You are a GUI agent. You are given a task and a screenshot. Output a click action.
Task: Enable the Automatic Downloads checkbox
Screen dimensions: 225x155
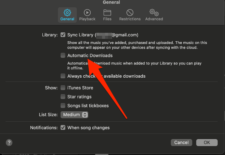[x=63, y=55]
